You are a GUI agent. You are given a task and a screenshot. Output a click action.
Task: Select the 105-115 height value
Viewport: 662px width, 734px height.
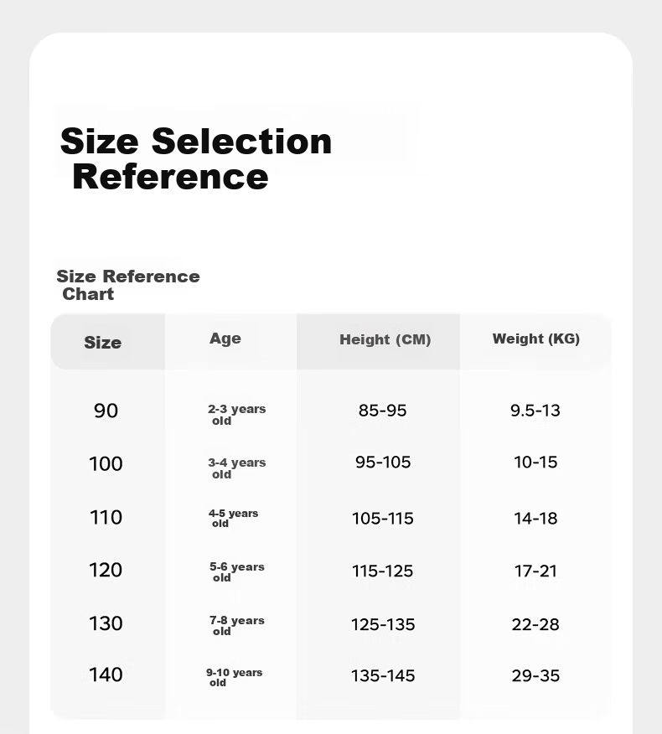[x=382, y=519]
